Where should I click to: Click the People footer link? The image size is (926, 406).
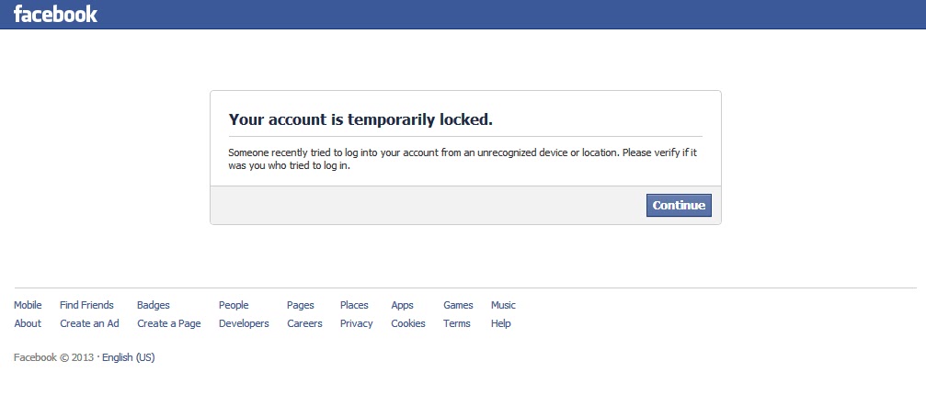click(x=234, y=305)
